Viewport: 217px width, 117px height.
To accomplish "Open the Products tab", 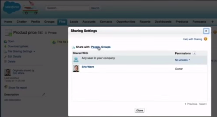I will click(x=182, y=22).
